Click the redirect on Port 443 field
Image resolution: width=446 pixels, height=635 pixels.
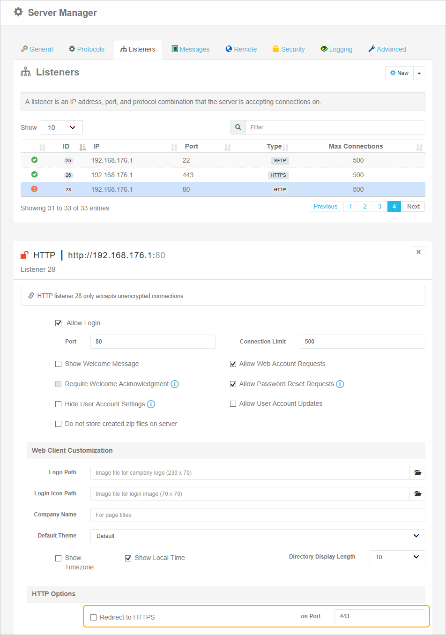coord(380,616)
